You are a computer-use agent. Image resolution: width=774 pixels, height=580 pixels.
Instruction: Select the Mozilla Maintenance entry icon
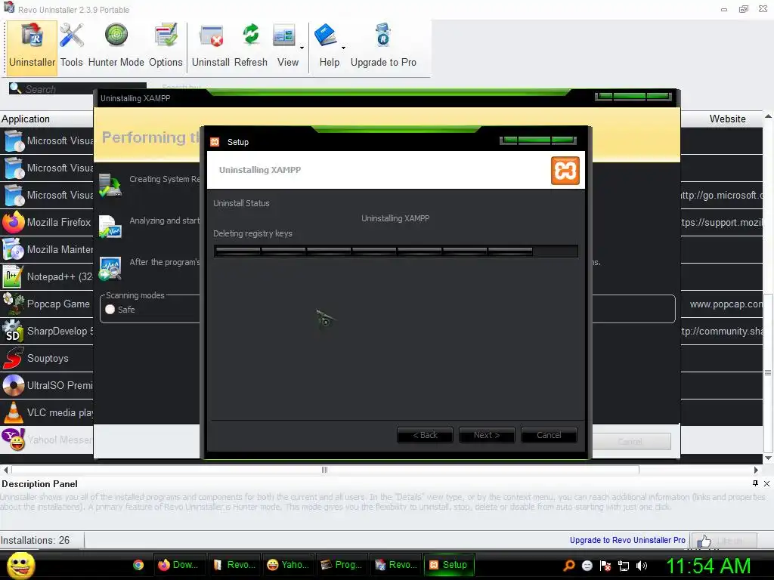pos(13,249)
